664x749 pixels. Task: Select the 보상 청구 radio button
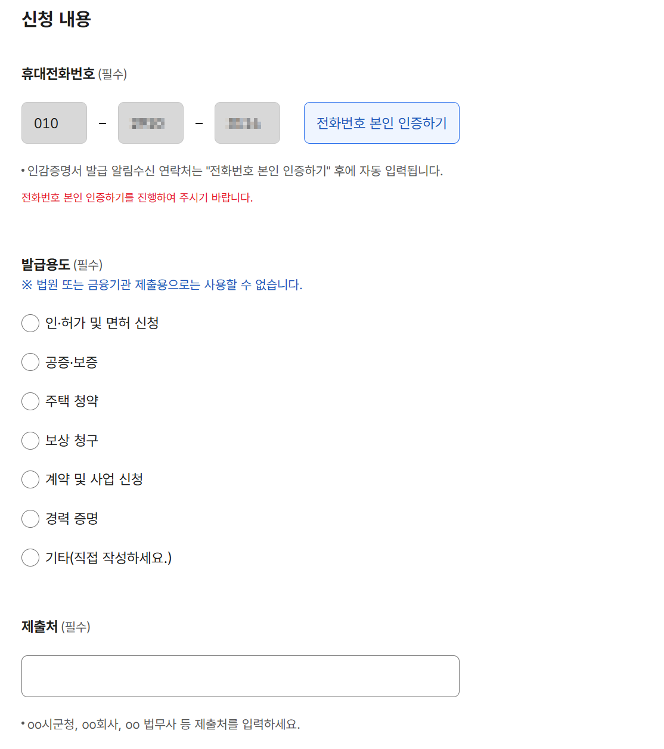pos(30,441)
